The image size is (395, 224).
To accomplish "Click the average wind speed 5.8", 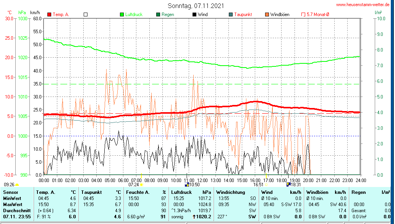I will pyautogui.click(x=298, y=210).
